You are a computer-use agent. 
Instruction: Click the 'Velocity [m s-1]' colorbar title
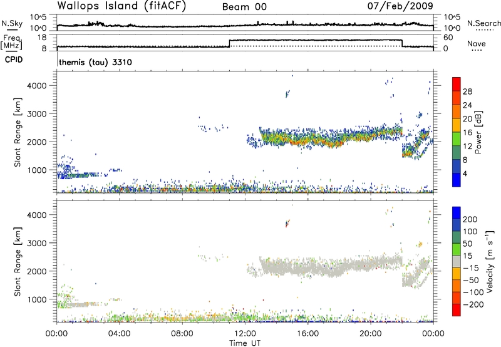coord(490,261)
